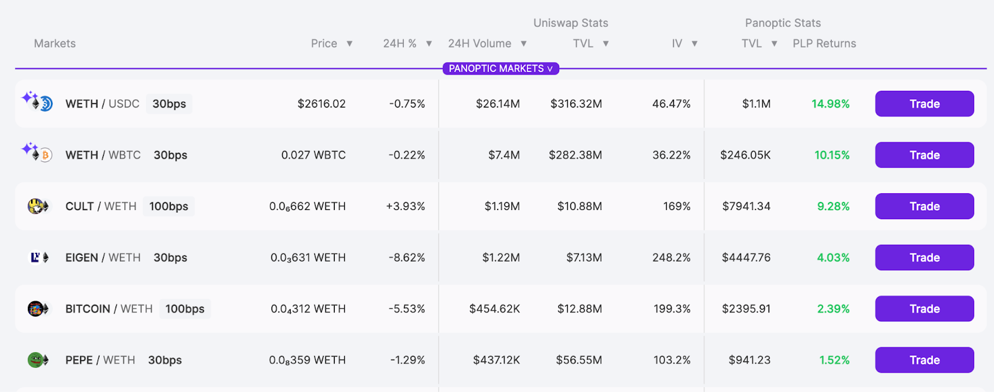The width and height of the screenshot is (994, 392).
Task: Trade the CULT / WETH market
Action: tap(924, 206)
